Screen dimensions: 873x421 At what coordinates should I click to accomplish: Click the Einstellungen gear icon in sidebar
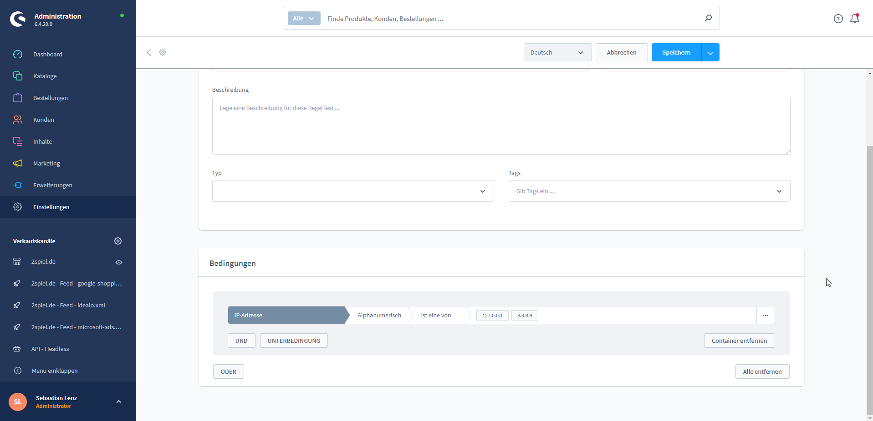point(18,207)
